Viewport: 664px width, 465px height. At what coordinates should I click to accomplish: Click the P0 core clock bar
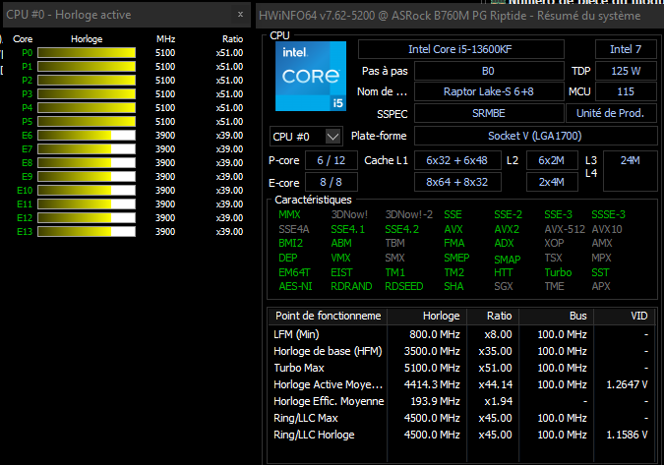87,52
